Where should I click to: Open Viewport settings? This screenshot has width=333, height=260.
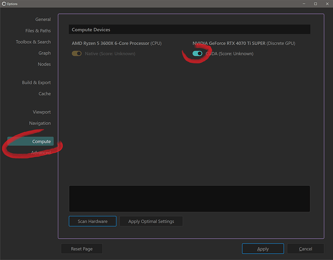(x=42, y=112)
